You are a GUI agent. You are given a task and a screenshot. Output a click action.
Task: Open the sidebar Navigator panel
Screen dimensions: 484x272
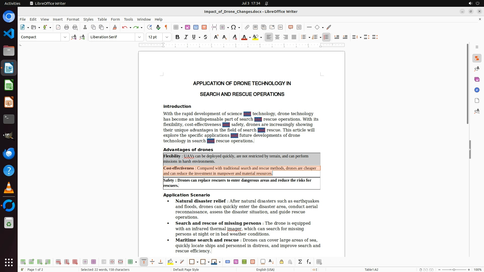click(x=477, y=90)
